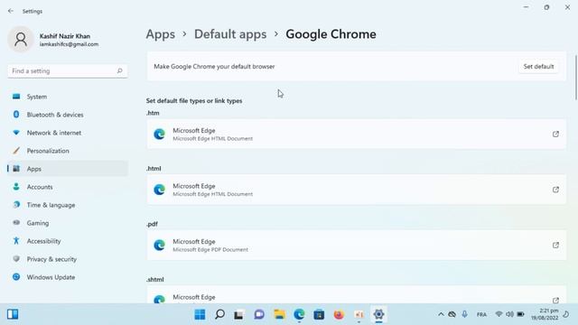Click the microphone tray icon
The height and width of the screenshot is (325, 578).
pyautogui.click(x=464, y=314)
